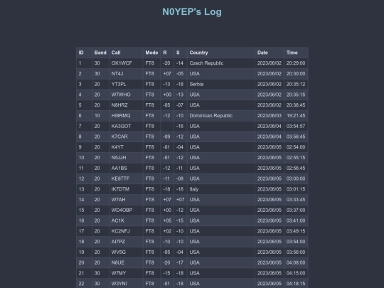Click the S value +07 in the W7AH row

pos(180,200)
